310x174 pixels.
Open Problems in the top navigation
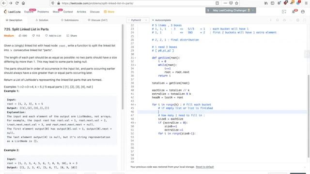click(x=43, y=12)
